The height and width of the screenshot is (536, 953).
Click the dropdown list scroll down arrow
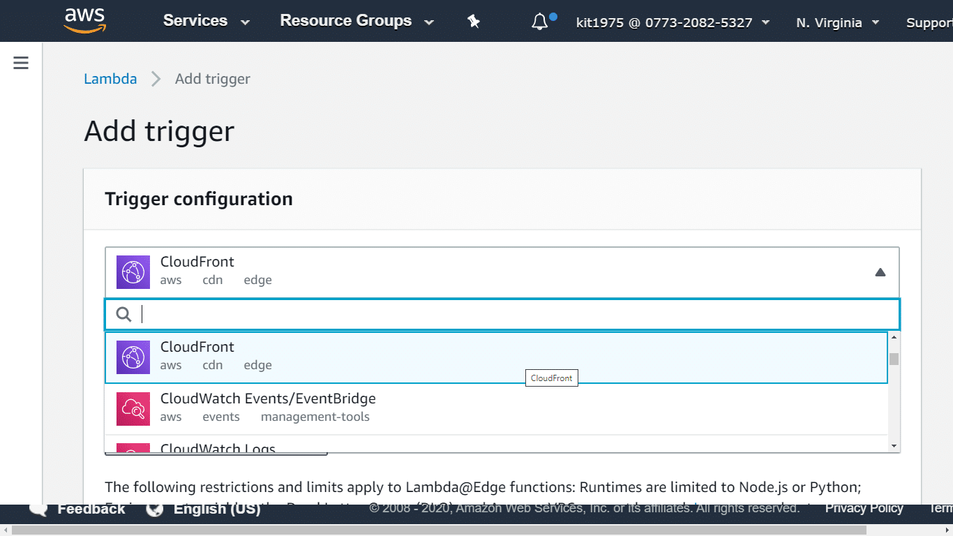tap(894, 446)
